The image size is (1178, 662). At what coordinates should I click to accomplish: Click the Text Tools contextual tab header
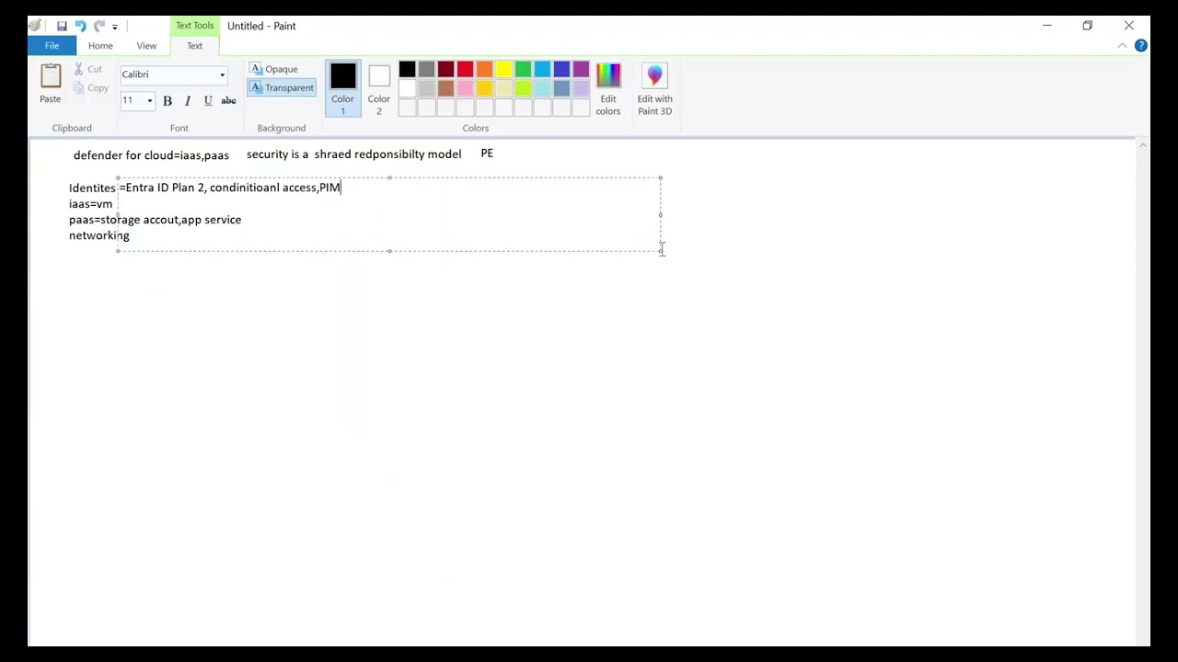[x=195, y=26]
